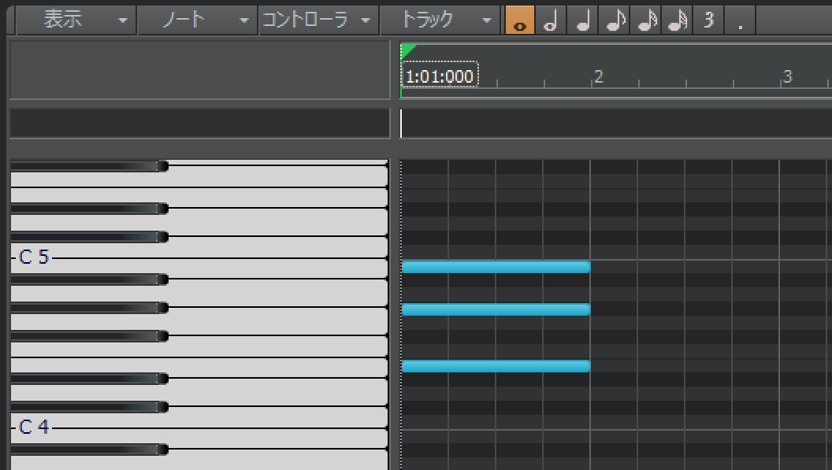Select the top blue note near C5

[x=495, y=267]
